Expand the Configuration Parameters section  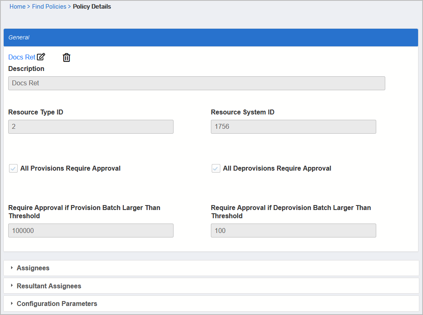click(x=57, y=304)
